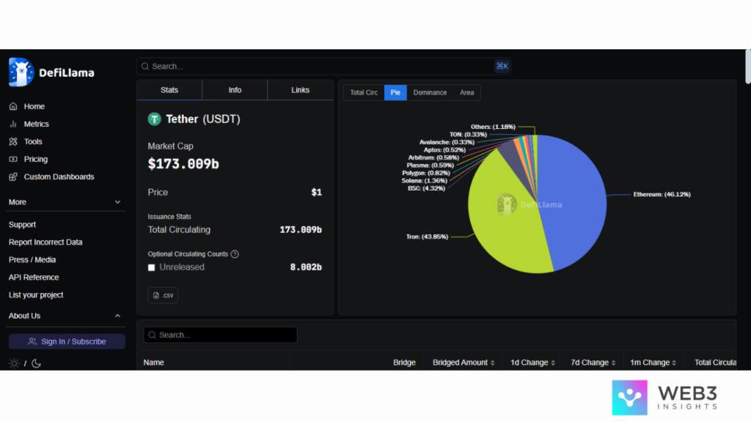Select the Total Circ chart view

(364, 93)
